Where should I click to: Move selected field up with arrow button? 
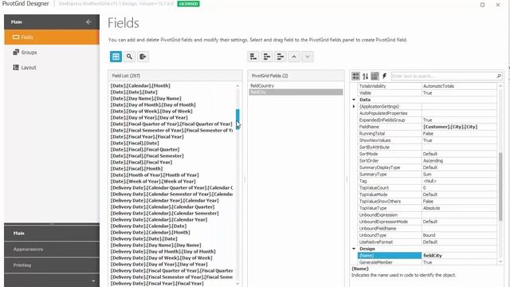(x=294, y=57)
